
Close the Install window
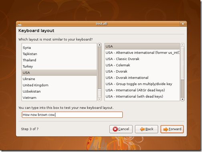(183, 24)
